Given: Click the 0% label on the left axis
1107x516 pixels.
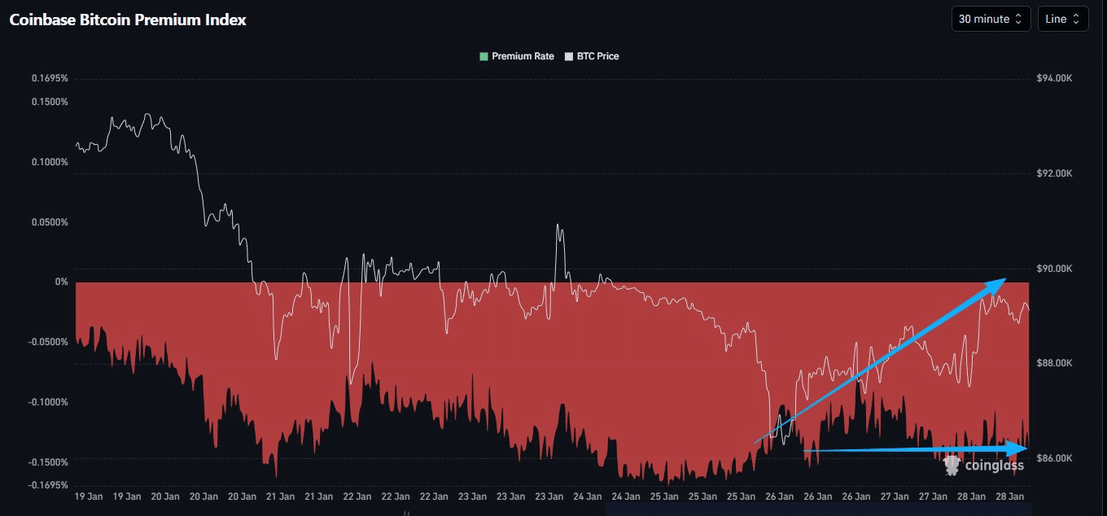Looking at the screenshot, I should pos(61,281).
